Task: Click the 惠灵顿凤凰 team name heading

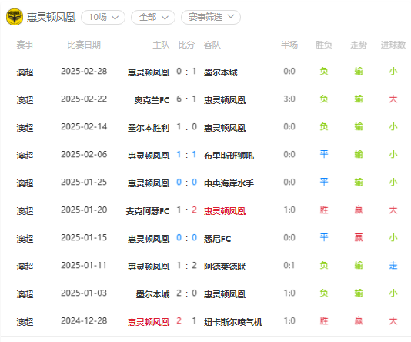Action: [x=51, y=17]
